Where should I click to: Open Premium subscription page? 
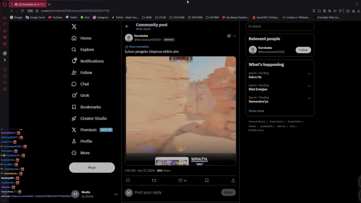[x=92, y=130]
